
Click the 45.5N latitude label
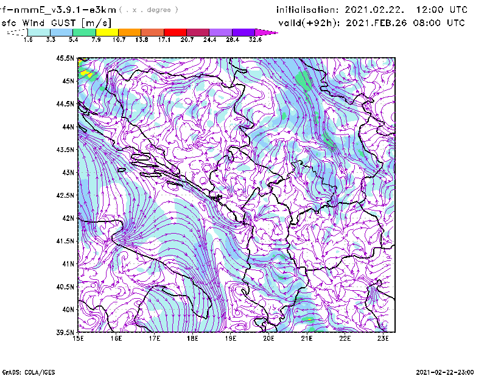tap(65, 58)
